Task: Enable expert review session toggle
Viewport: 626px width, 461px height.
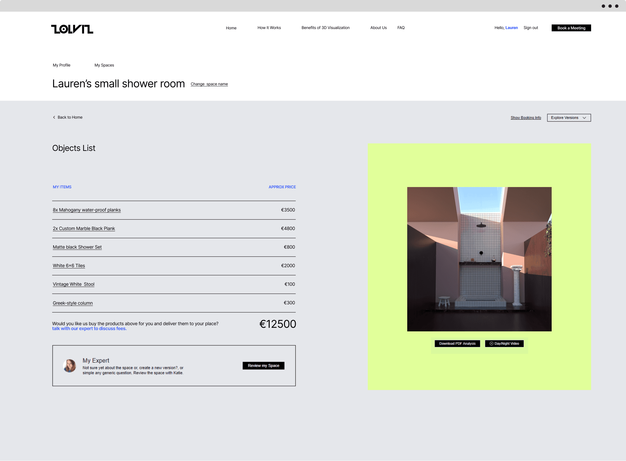Action: pyautogui.click(x=263, y=365)
